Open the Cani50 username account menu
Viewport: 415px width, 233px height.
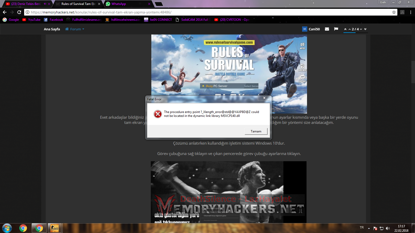[314, 29]
